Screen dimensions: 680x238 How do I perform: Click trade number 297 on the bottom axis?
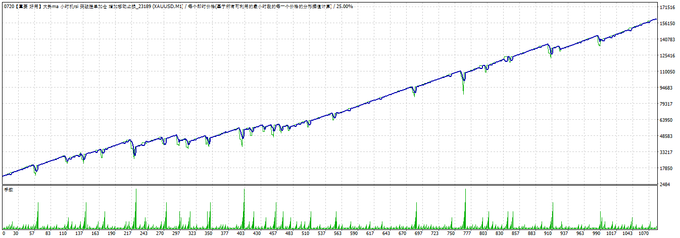pos(176,233)
